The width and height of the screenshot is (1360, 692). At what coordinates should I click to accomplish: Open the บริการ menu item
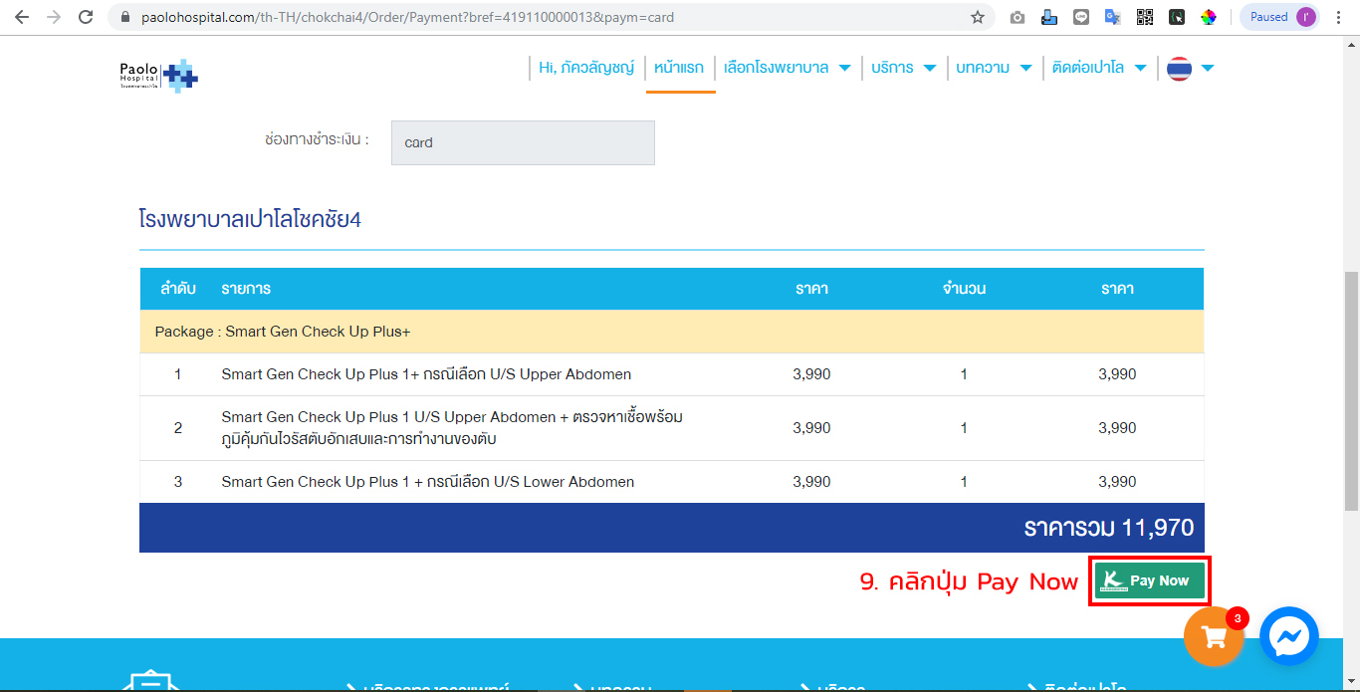point(892,68)
